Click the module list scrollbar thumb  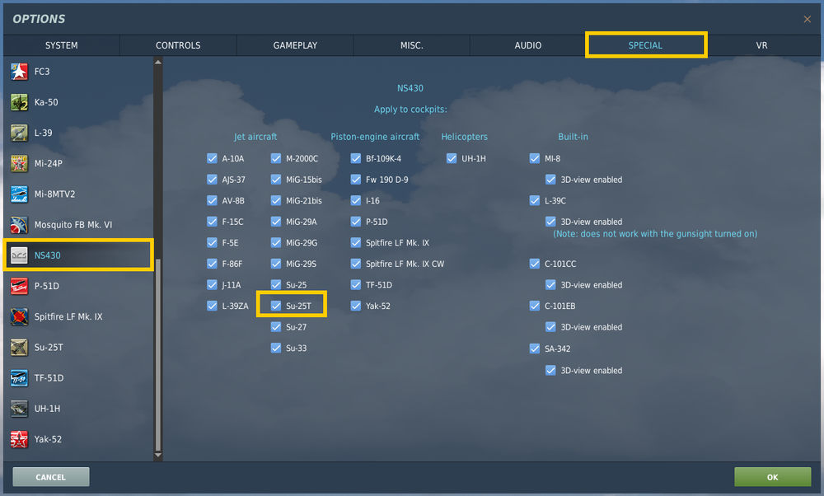point(158,354)
